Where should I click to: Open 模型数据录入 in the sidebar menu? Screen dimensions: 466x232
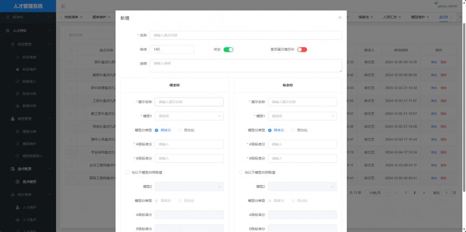(33, 156)
